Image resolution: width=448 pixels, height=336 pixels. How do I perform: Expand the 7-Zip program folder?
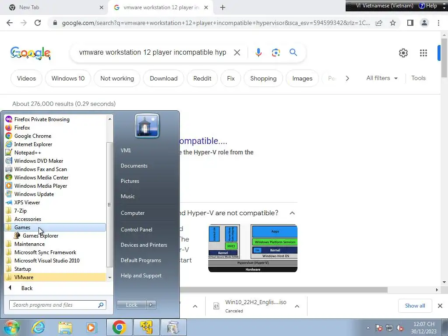point(20,211)
